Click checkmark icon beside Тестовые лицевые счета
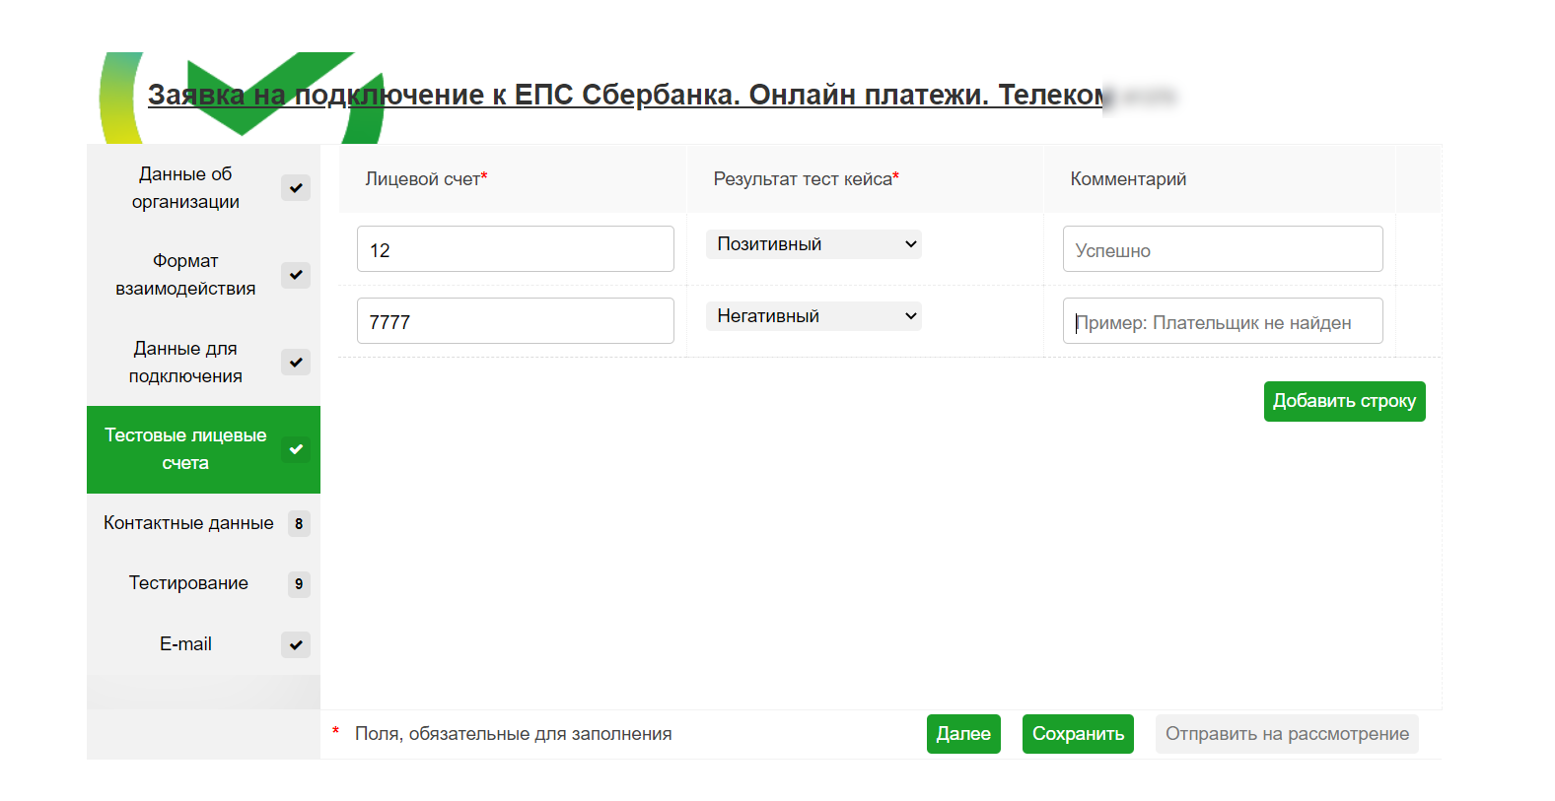 [296, 449]
